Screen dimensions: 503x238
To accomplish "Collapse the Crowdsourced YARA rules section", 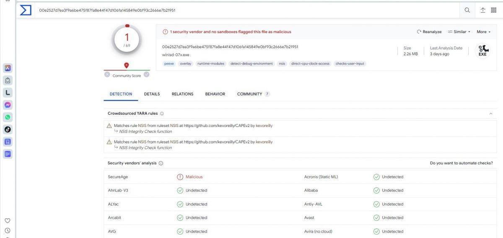I will pyautogui.click(x=491, y=114).
